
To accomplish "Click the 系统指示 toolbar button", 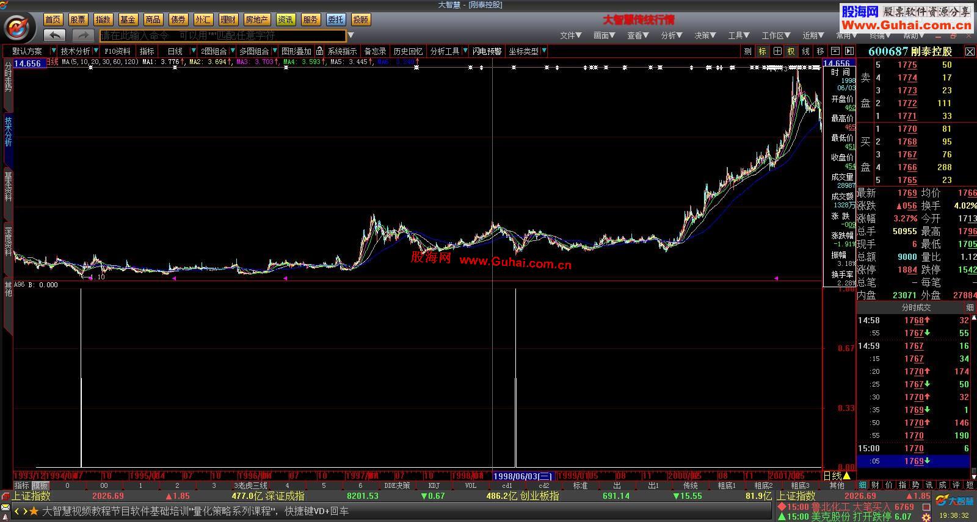I will (x=342, y=51).
